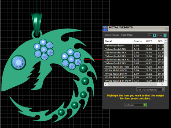Select the pendant bail at top
The width and height of the screenshot is (171, 128).
pyautogui.click(x=37, y=25)
